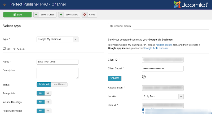The width and height of the screenshot is (212, 116).
Task: Click the Description label
Action: click(x=9, y=70)
